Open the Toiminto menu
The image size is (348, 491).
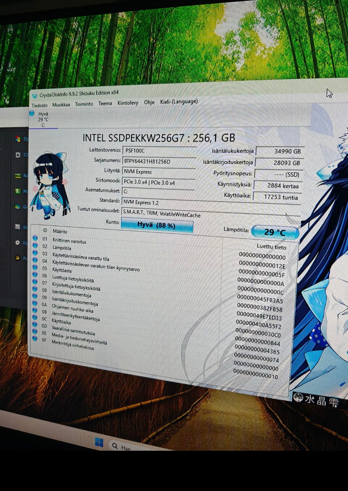84,104
